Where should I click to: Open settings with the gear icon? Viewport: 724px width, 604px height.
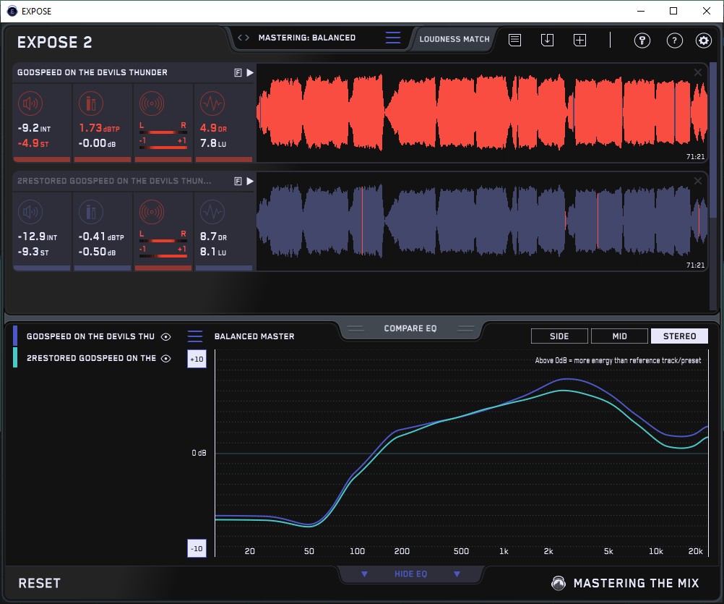pos(703,41)
